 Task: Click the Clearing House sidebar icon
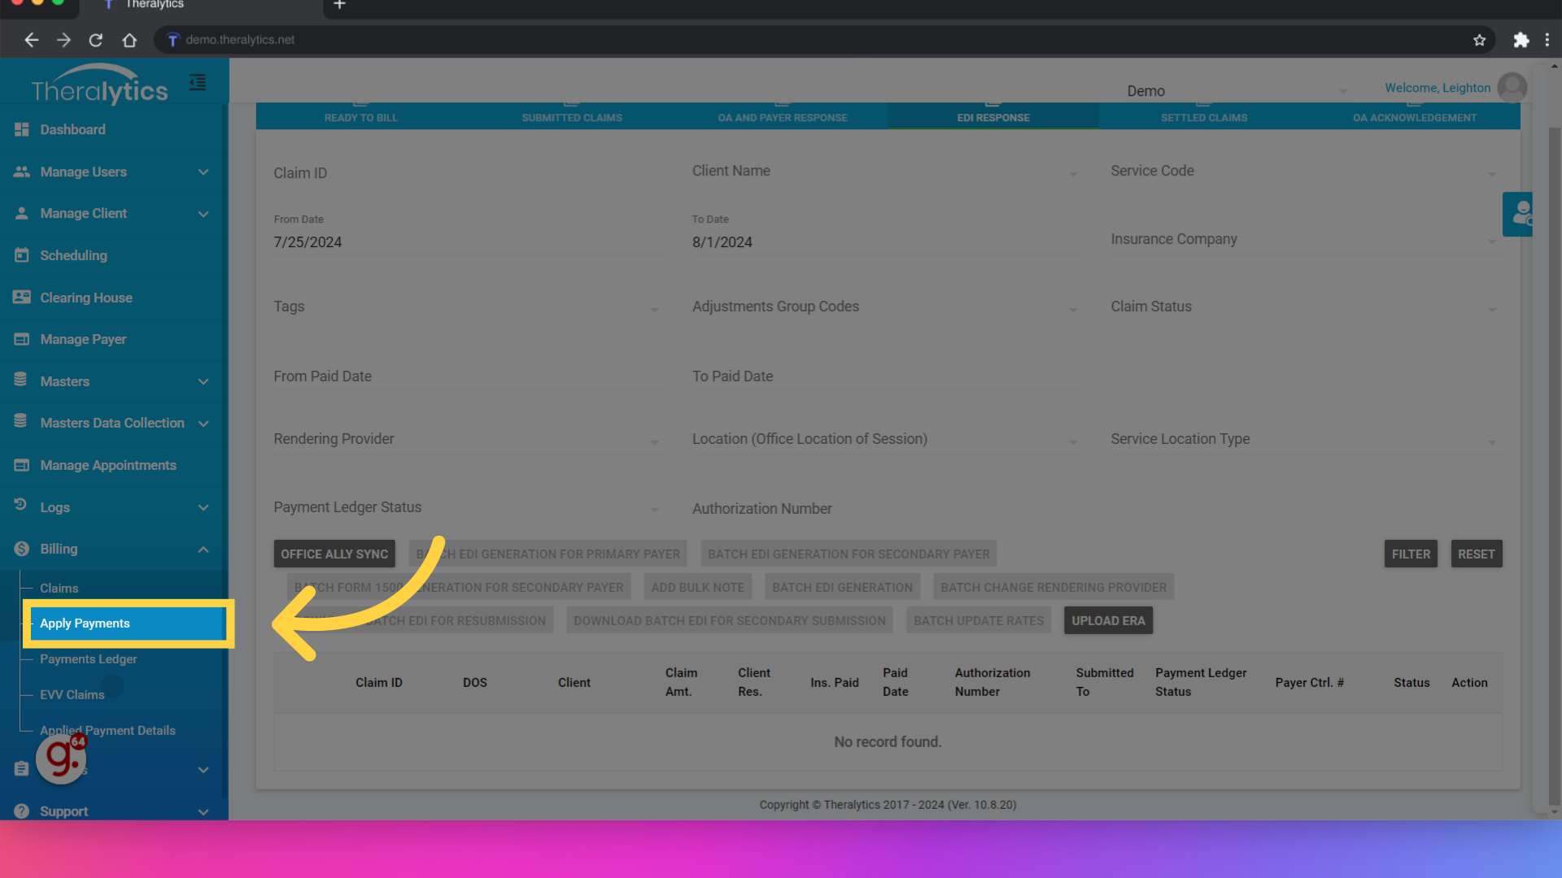(21, 297)
